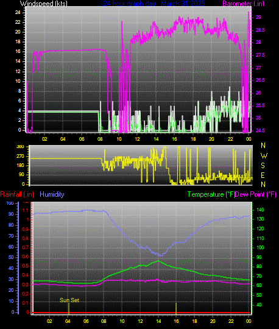
Task: Click the 27.5 barometer axis value
Action: pyautogui.click(x=260, y=55)
